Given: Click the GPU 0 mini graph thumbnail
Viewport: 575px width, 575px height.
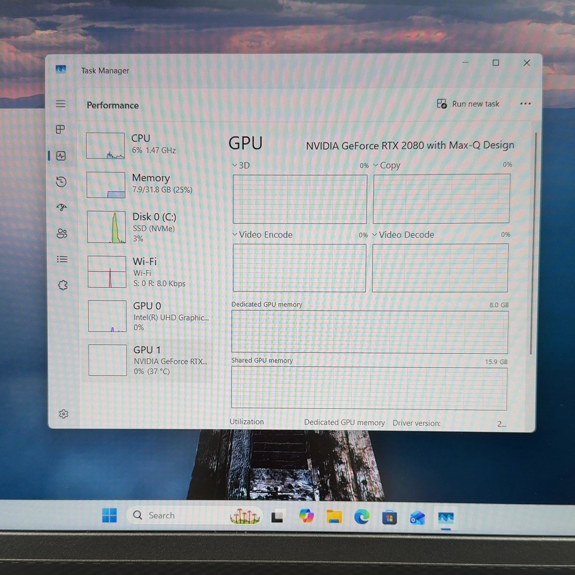Looking at the screenshot, I should [107, 316].
